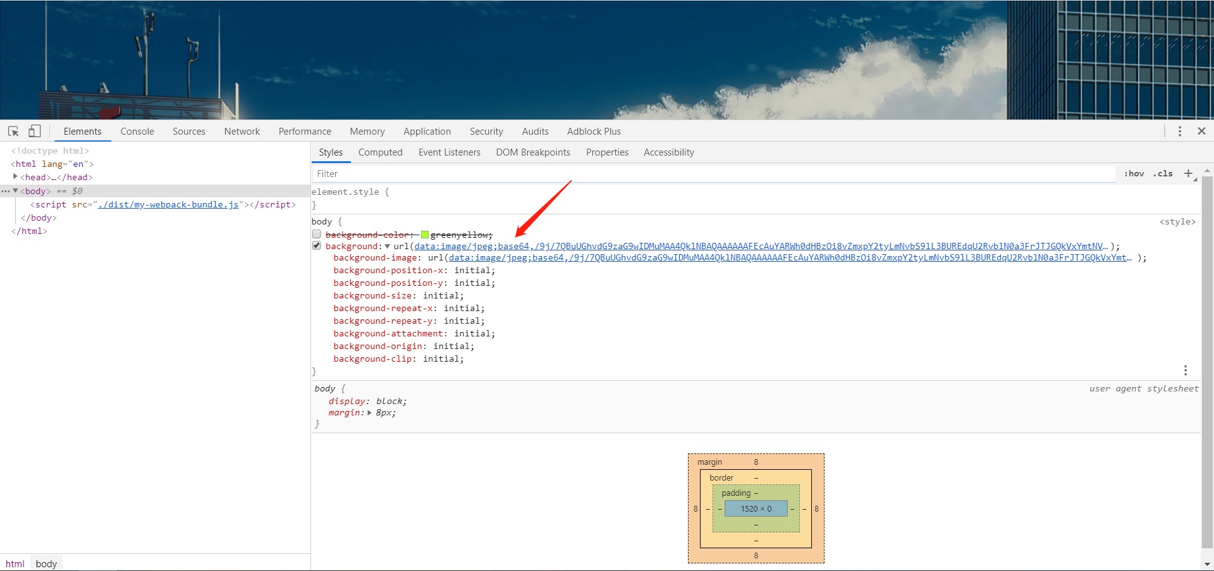The image size is (1214, 571).
Task: Open the Audits tab
Action: 535,131
